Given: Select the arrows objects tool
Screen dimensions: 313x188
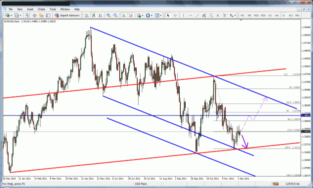Looking at the screenshot, I should [x=231, y=15].
